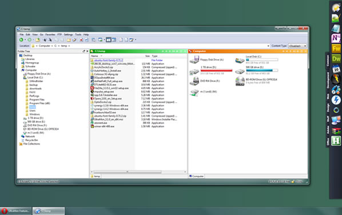The image size is (342, 215).
Task: Switch to the temp folder tab
Action: point(96,176)
